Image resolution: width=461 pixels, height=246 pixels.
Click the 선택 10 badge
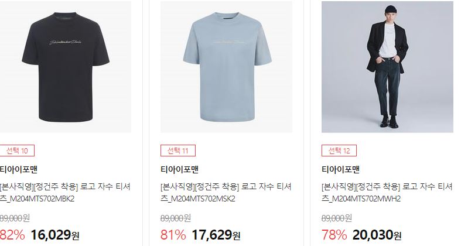(x=17, y=151)
